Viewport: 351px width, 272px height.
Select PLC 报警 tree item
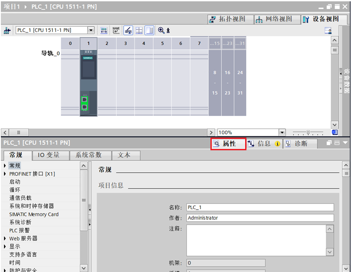(19, 230)
